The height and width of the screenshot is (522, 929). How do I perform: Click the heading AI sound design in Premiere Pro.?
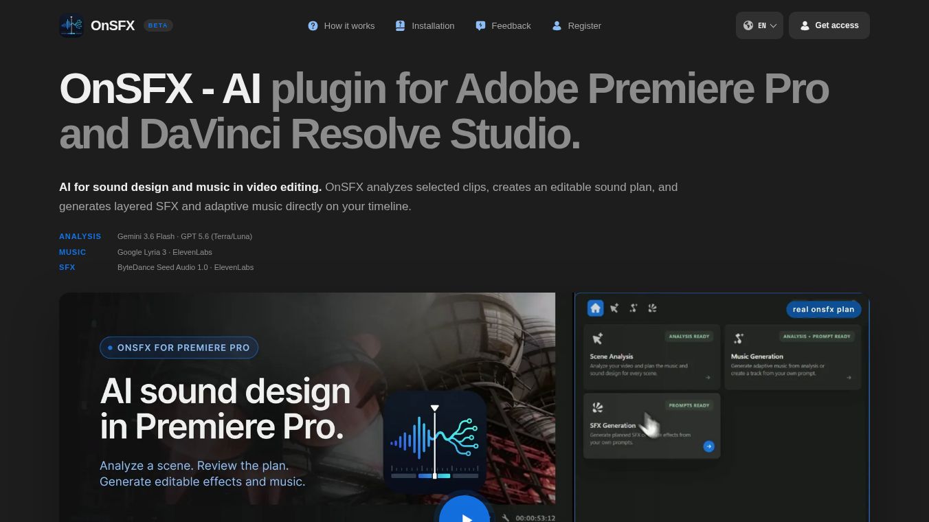225,409
